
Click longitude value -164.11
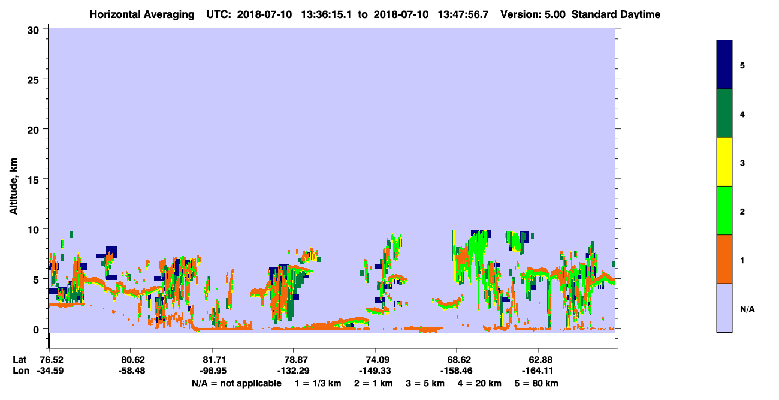click(x=538, y=371)
